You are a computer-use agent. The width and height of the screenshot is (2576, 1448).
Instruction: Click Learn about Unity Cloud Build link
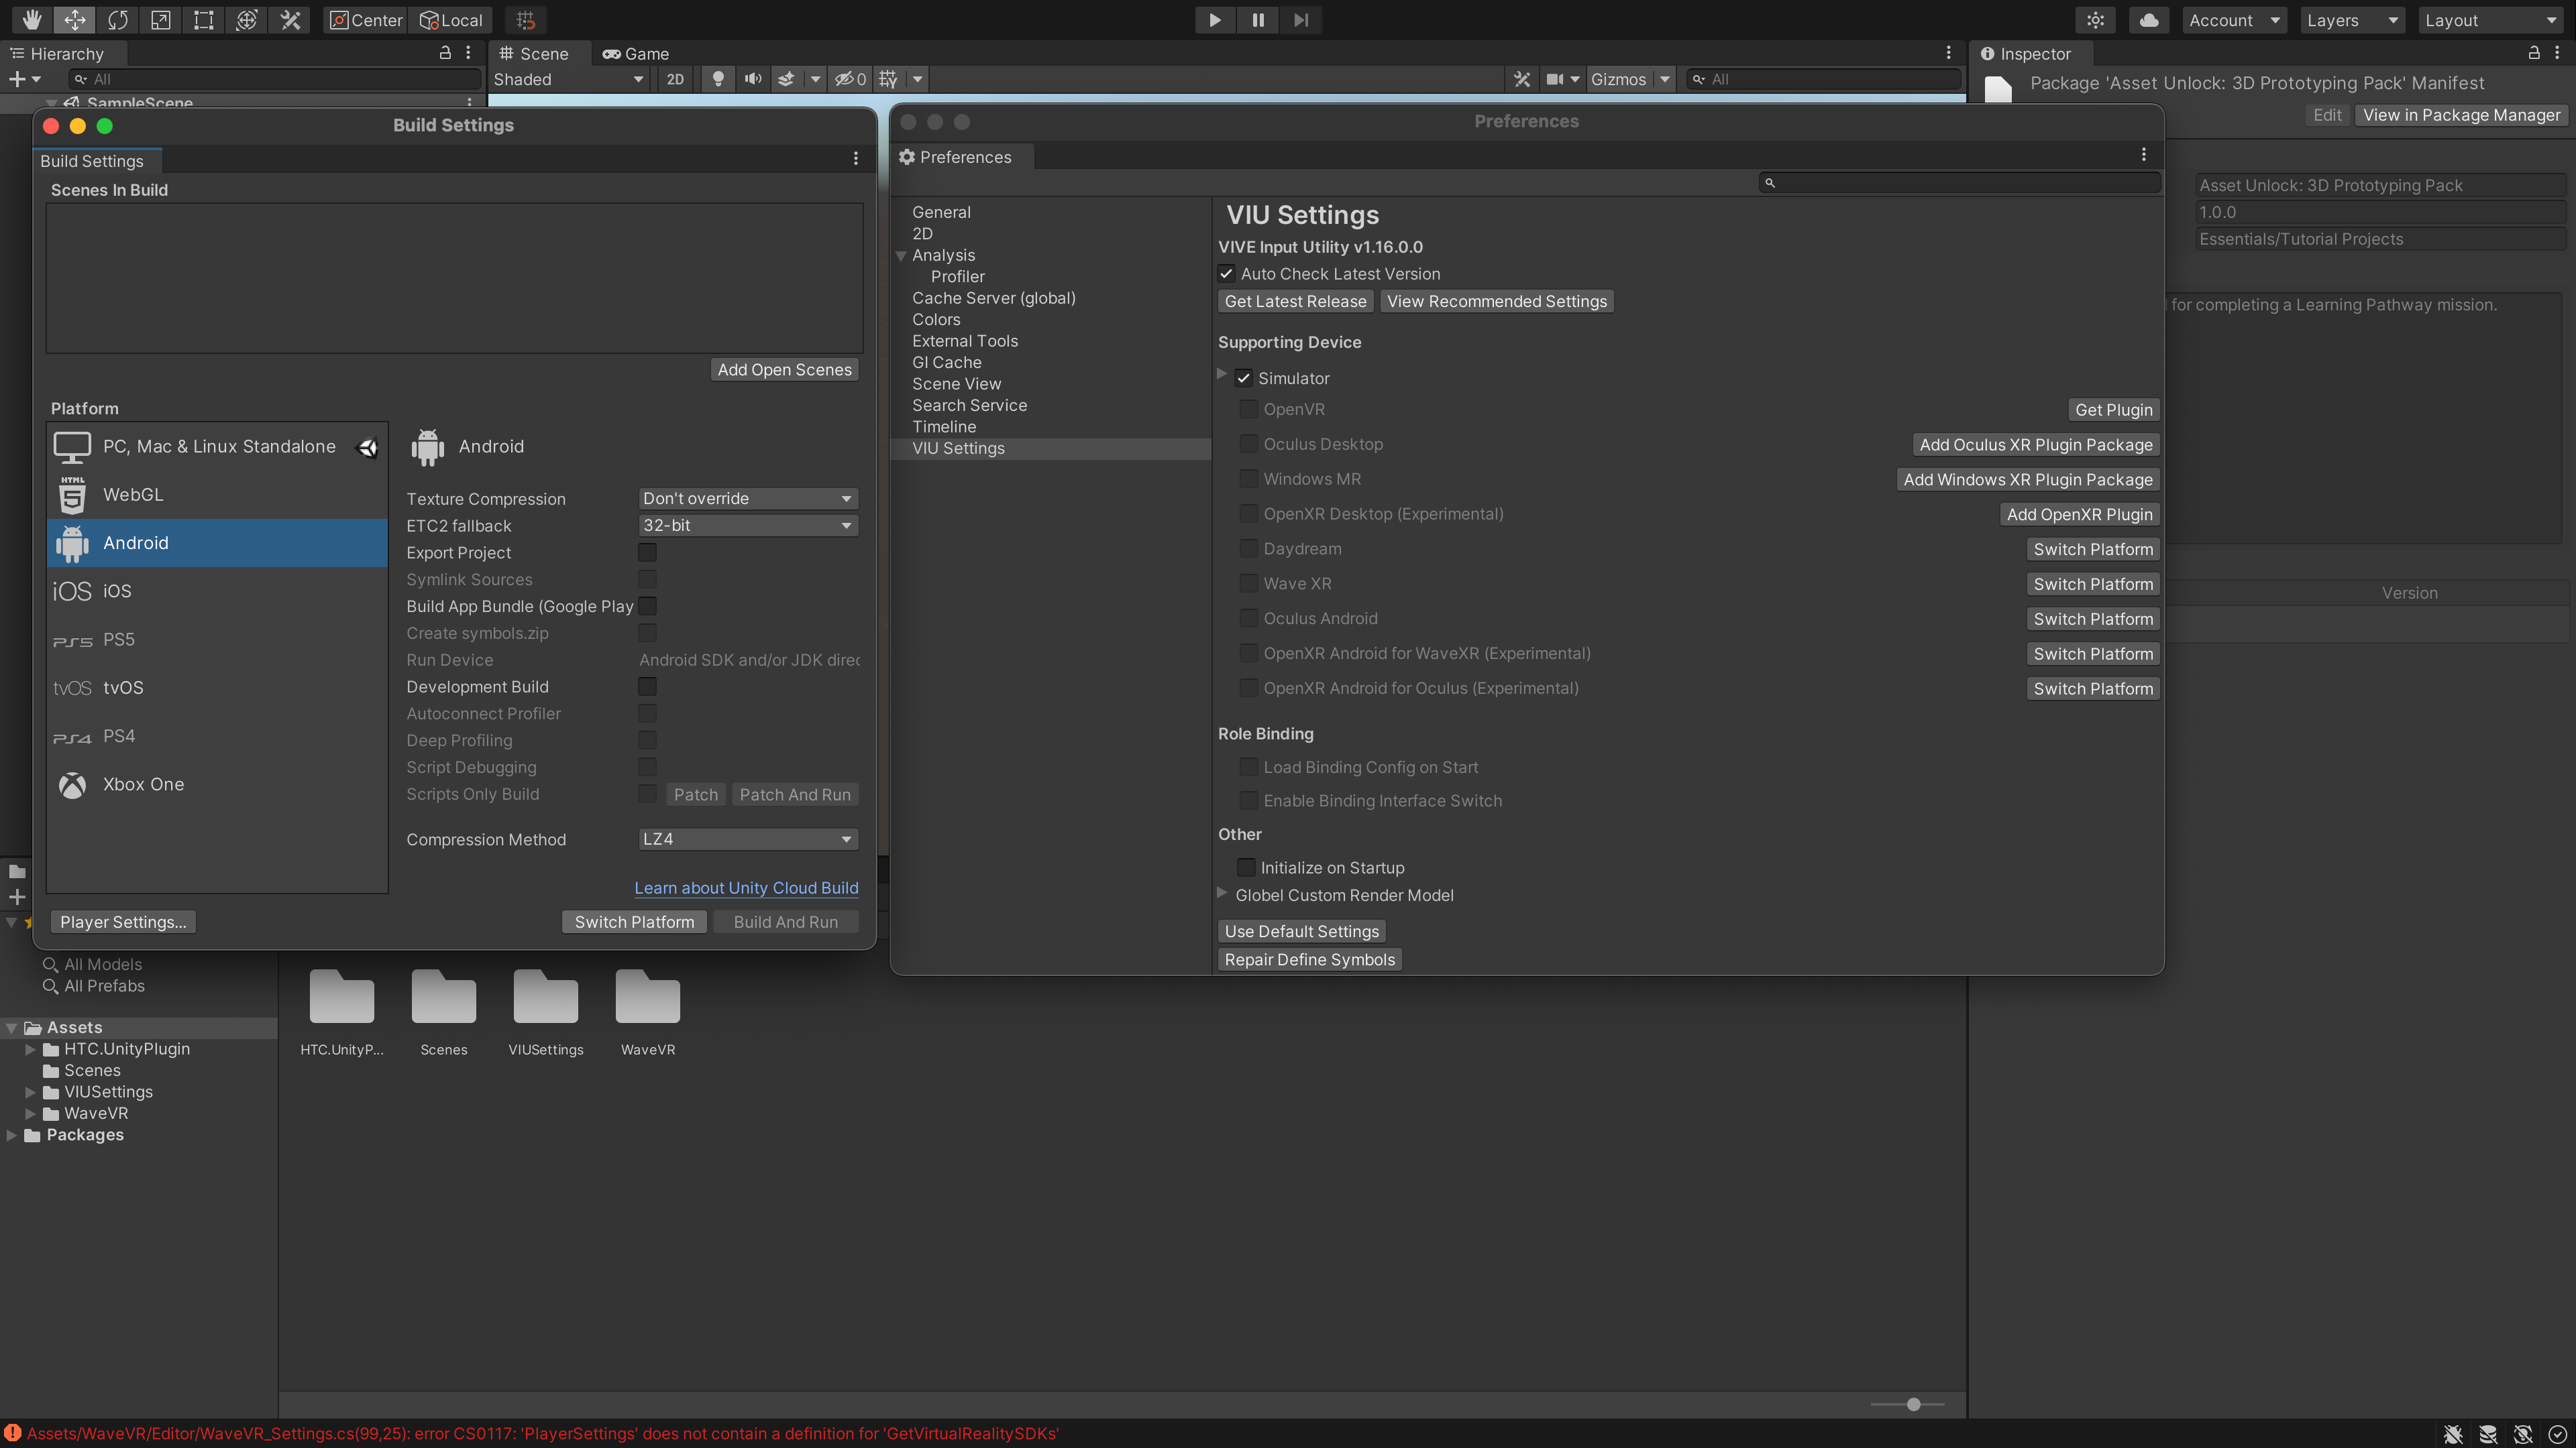746,888
